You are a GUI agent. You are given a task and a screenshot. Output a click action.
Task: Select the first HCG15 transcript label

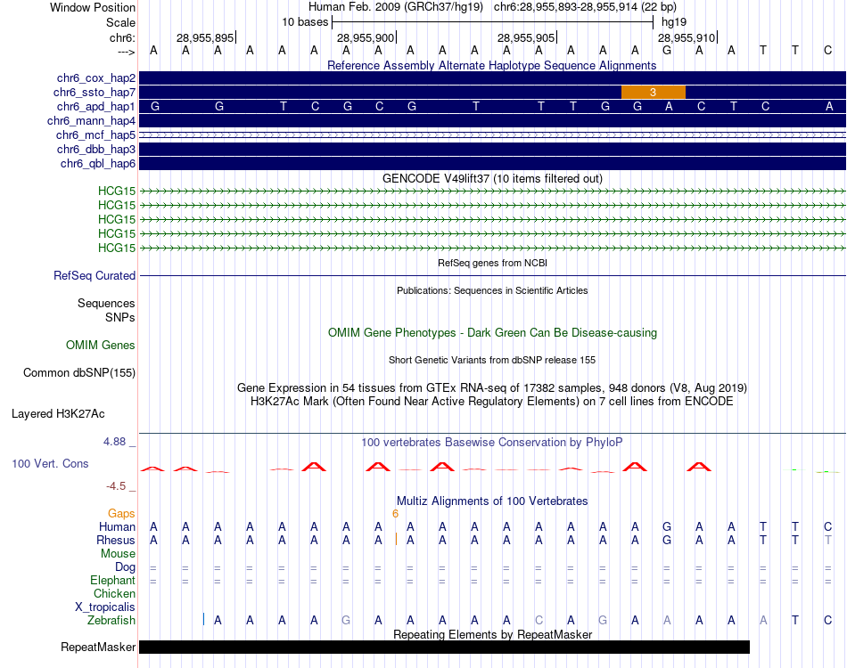coord(117,191)
